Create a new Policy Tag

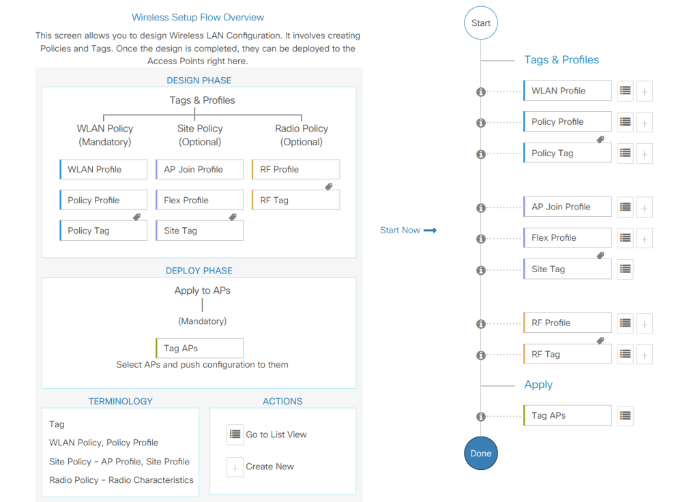[644, 153]
